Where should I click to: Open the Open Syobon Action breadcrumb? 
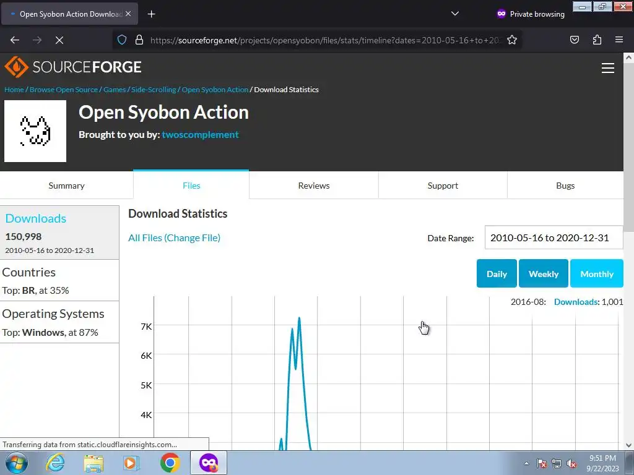[215, 90]
